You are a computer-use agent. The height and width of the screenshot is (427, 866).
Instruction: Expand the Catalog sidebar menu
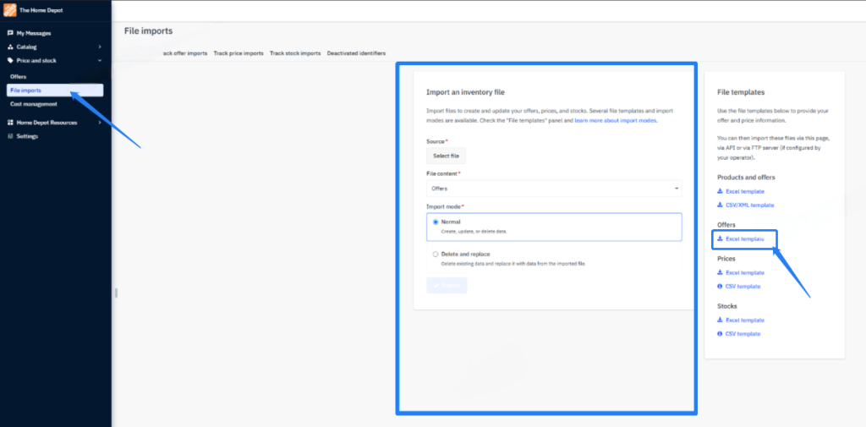click(99, 47)
